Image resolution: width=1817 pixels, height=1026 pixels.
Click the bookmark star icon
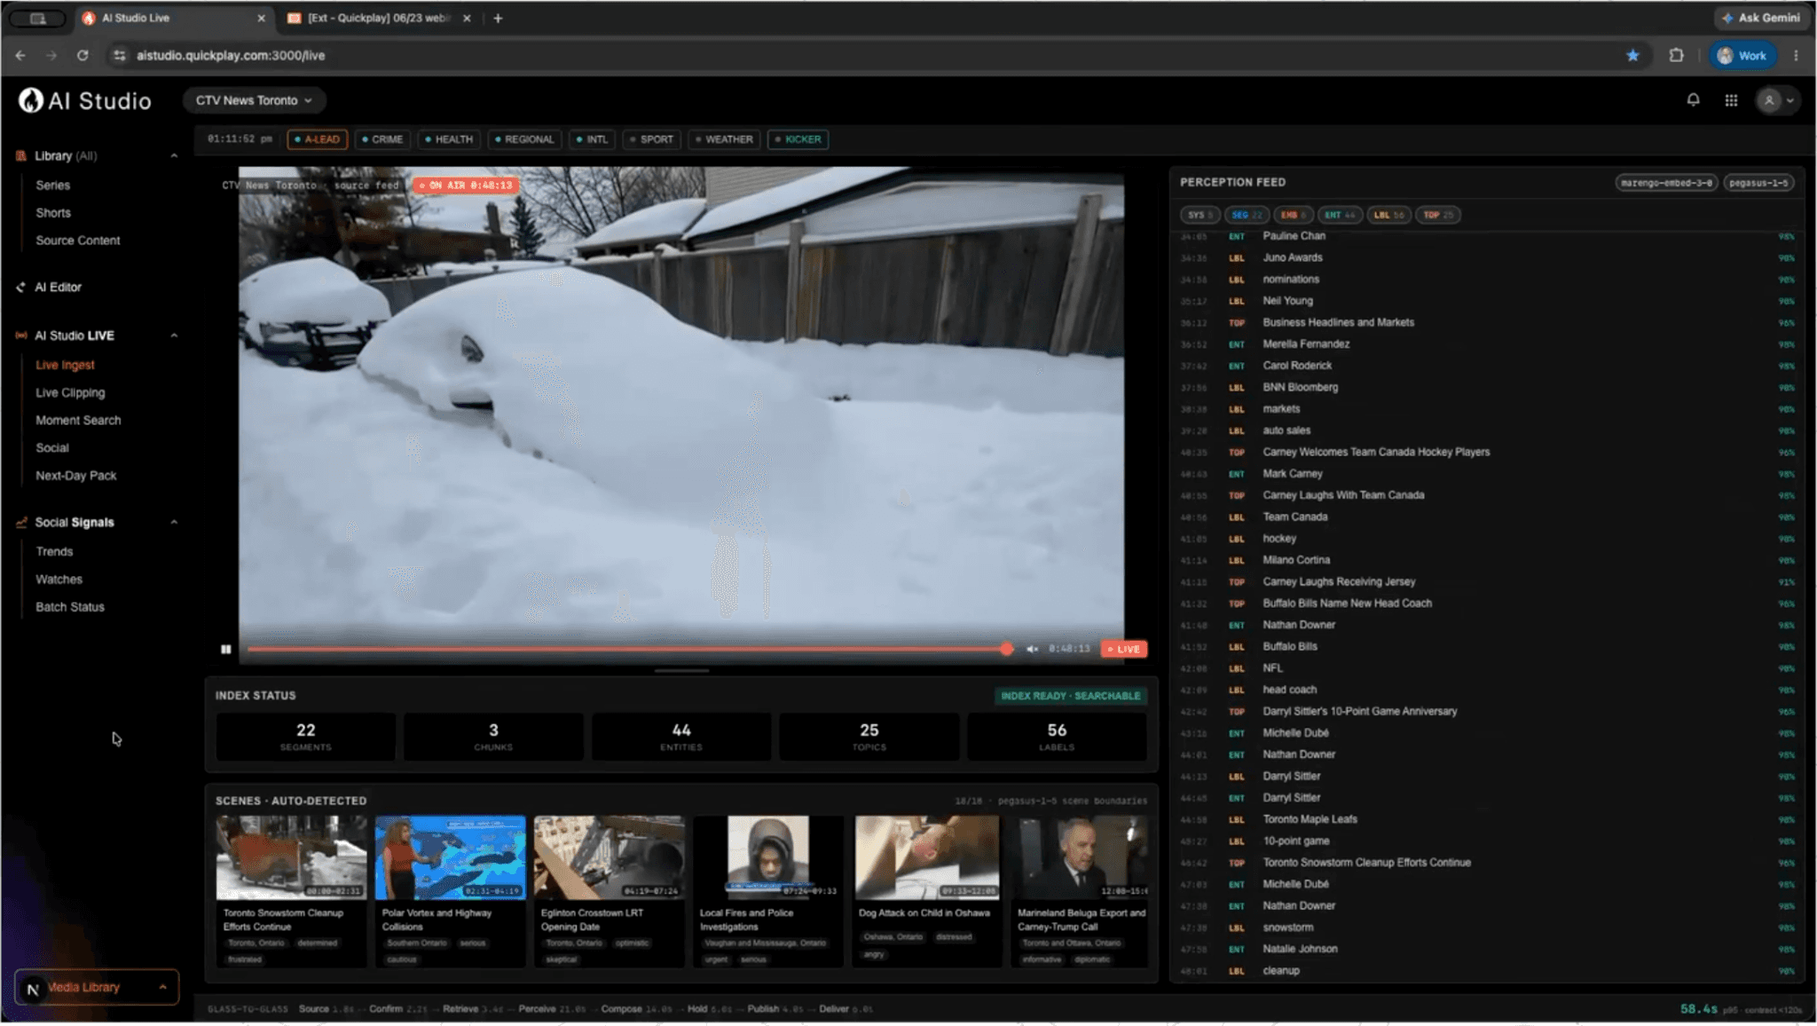[1632, 55]
